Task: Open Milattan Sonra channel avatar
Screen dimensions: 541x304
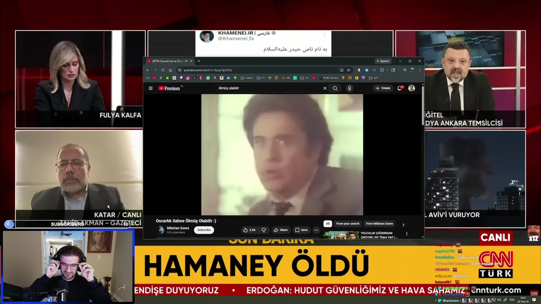Action: tap(160, 230)
